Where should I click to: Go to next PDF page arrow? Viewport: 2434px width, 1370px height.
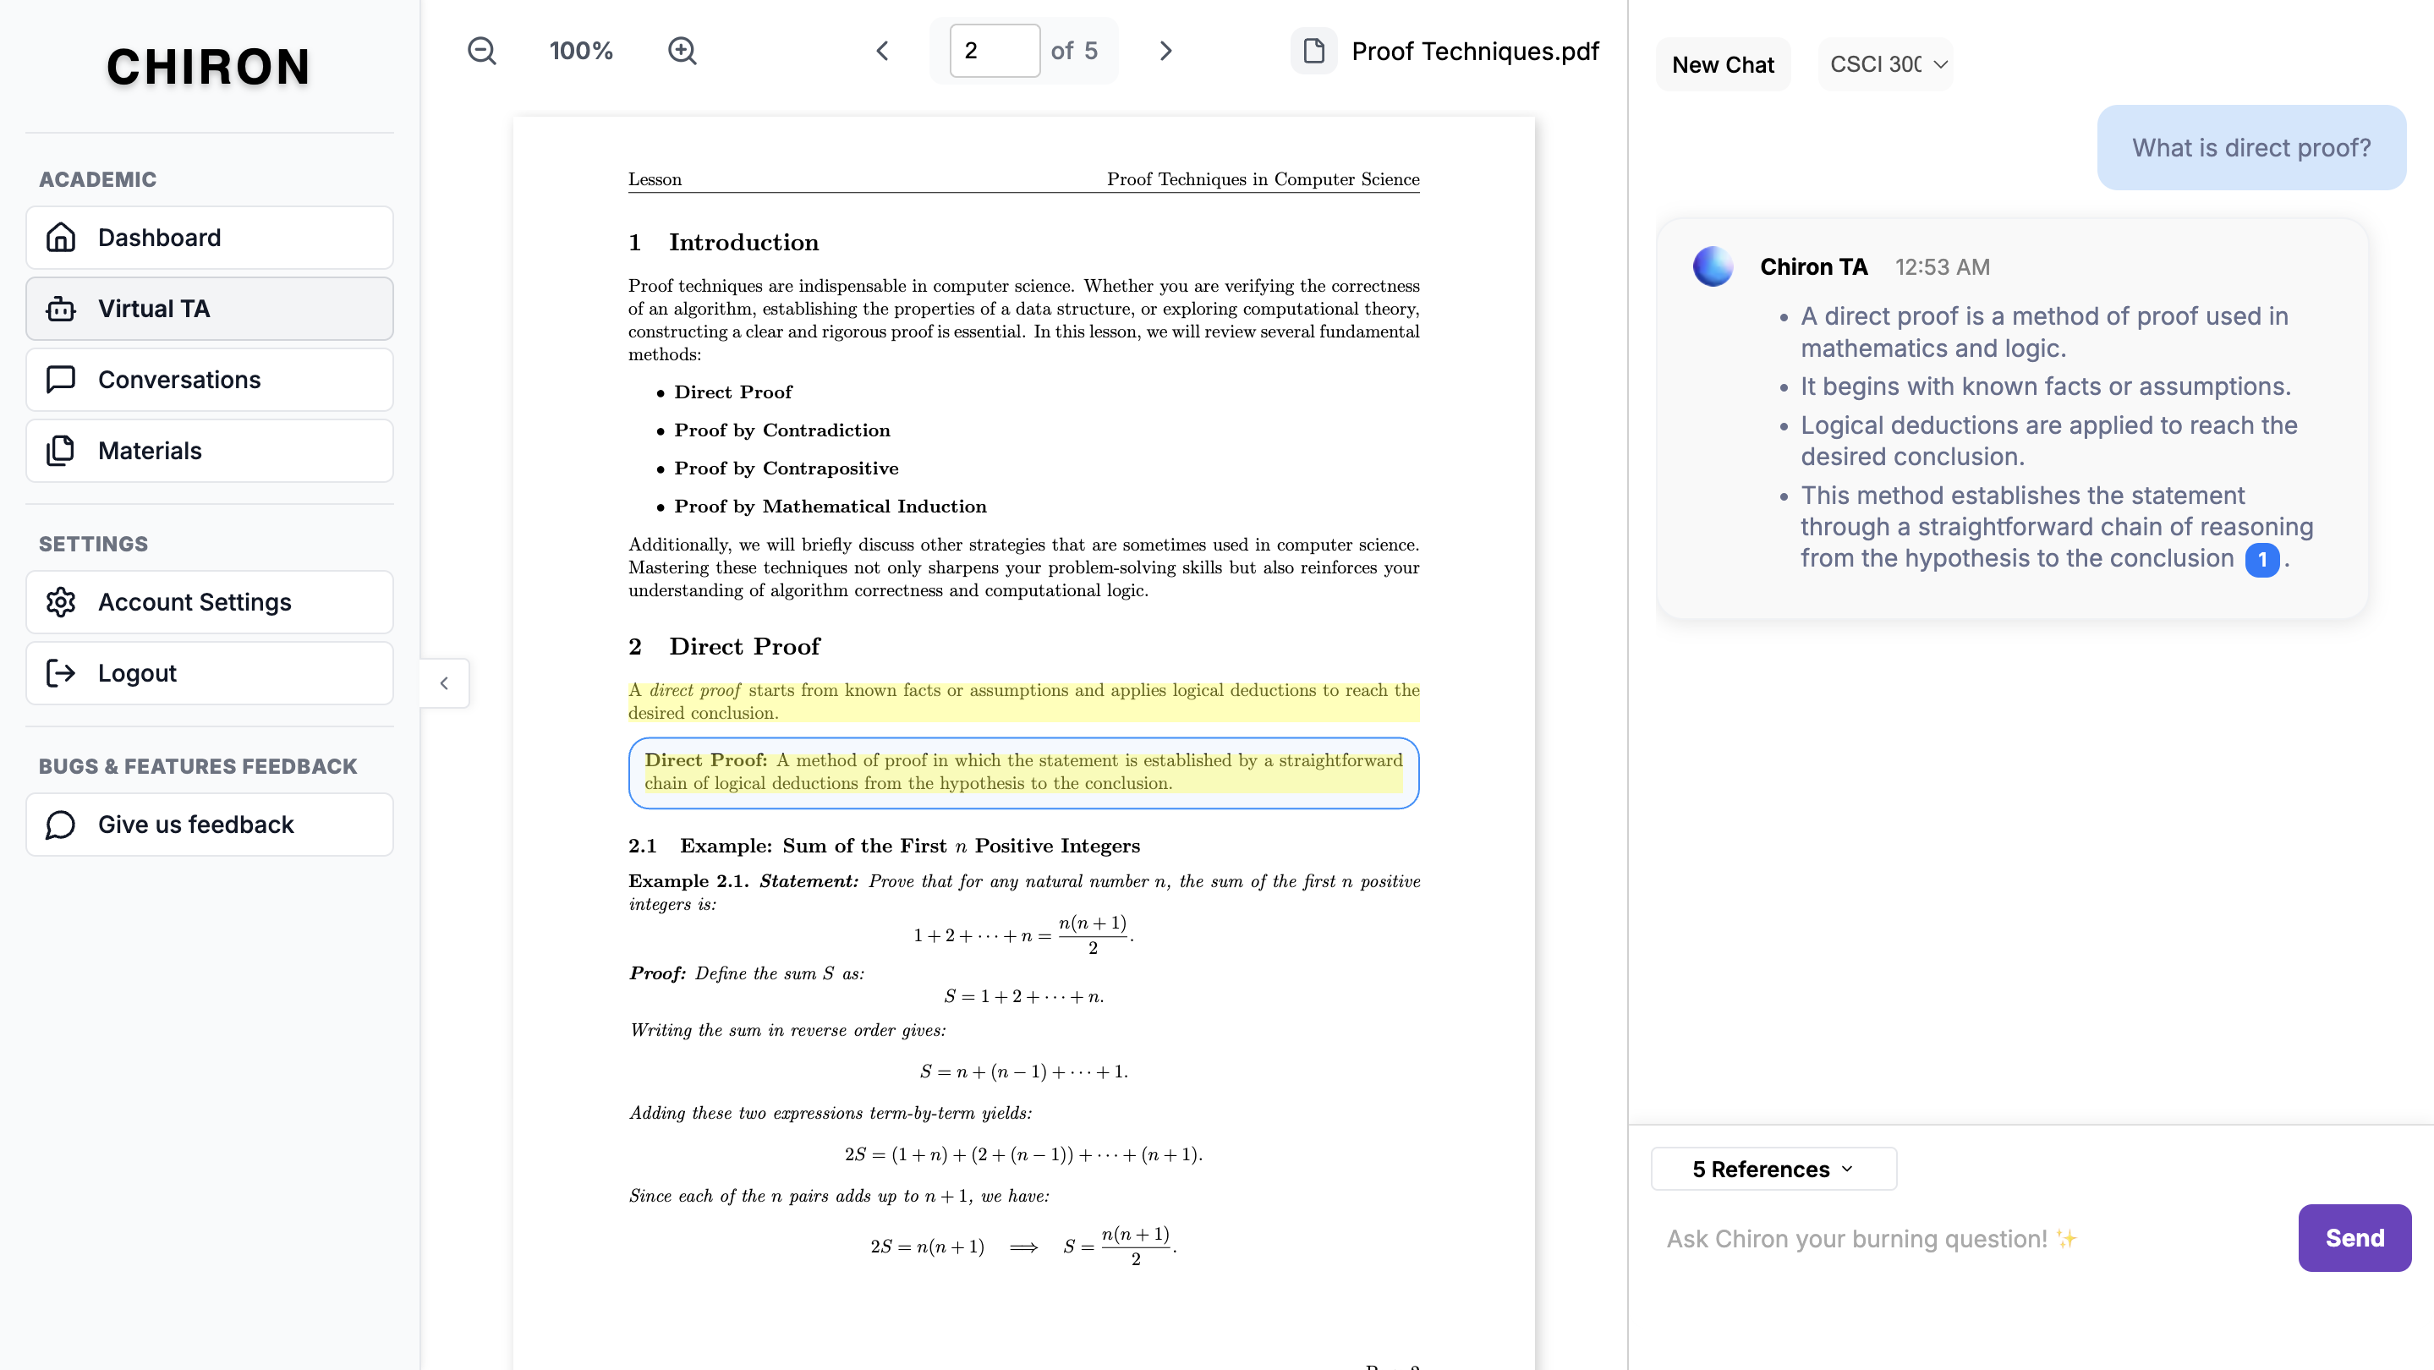tap(1166, 51)
